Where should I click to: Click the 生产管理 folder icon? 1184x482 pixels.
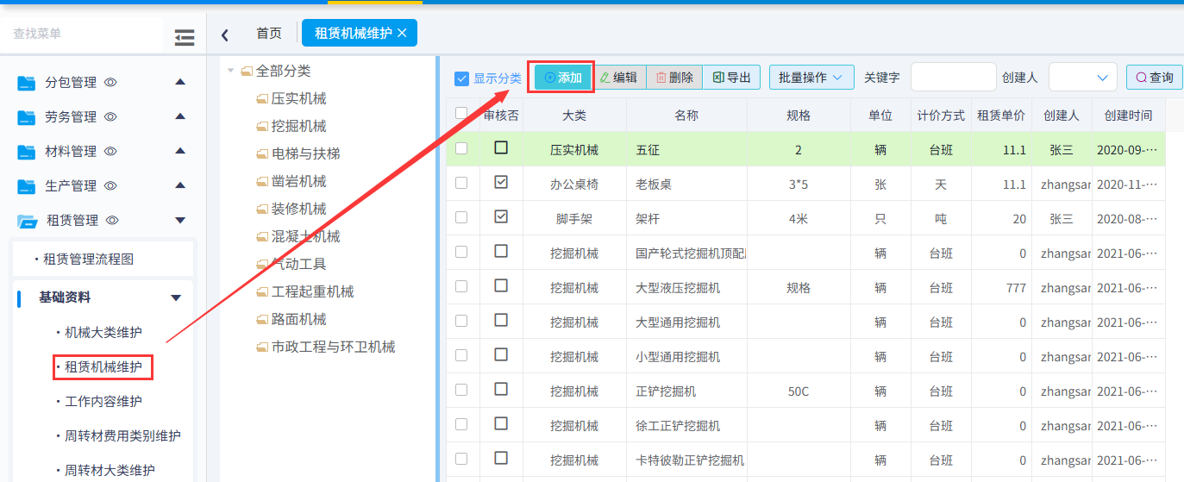coord(27,186)
